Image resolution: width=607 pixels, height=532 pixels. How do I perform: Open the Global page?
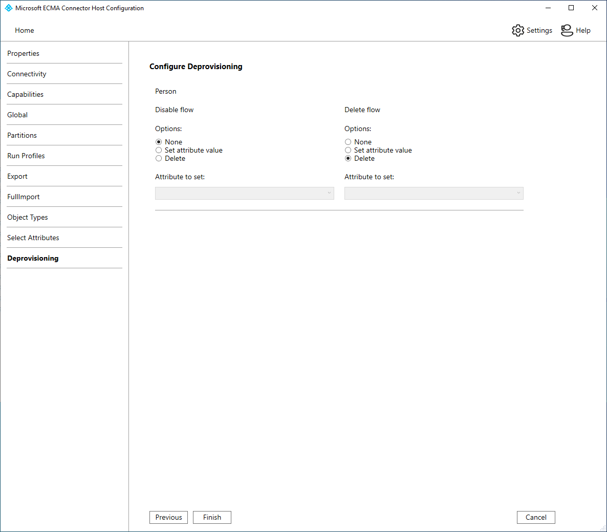click(x=17, y=115)
